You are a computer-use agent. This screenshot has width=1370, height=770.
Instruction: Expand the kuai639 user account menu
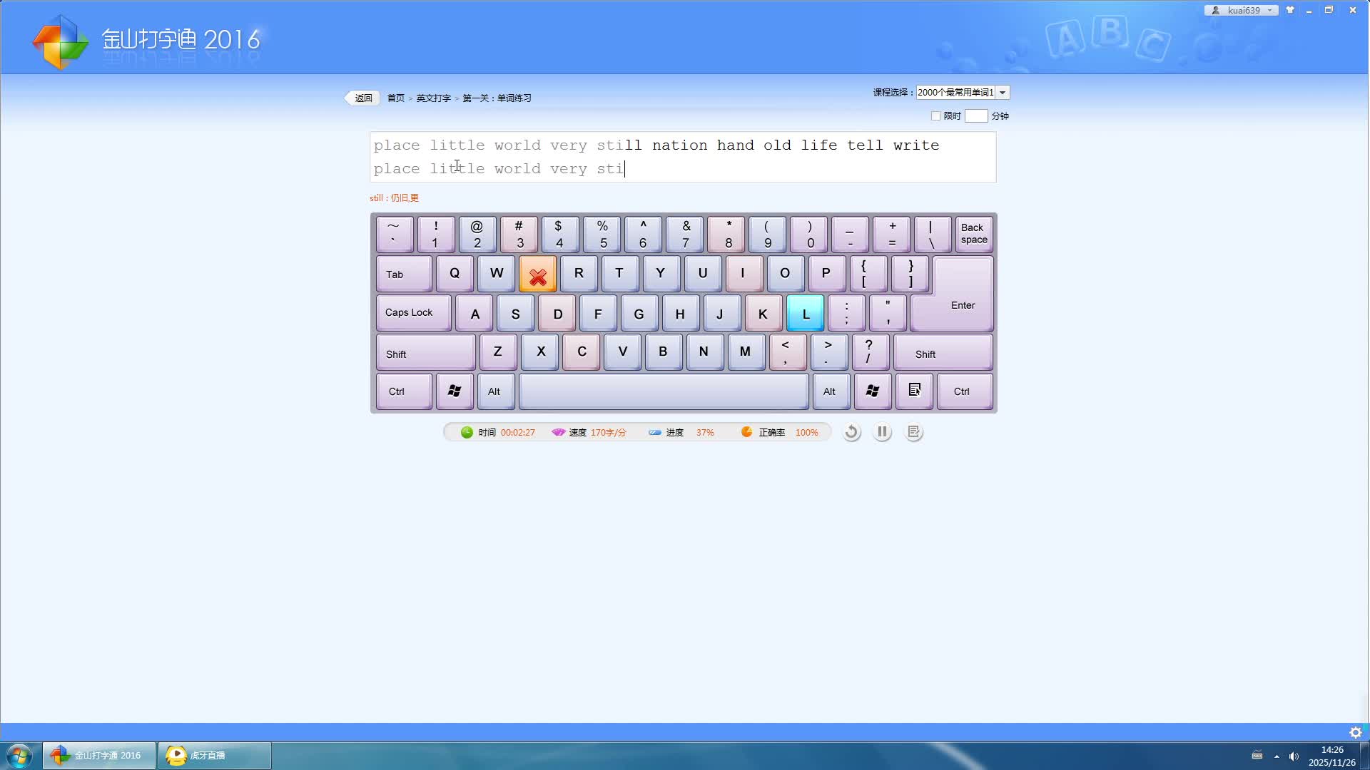pos(1242,10)
